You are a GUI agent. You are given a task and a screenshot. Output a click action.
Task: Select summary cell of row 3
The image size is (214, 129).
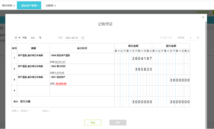coord(33,80)
